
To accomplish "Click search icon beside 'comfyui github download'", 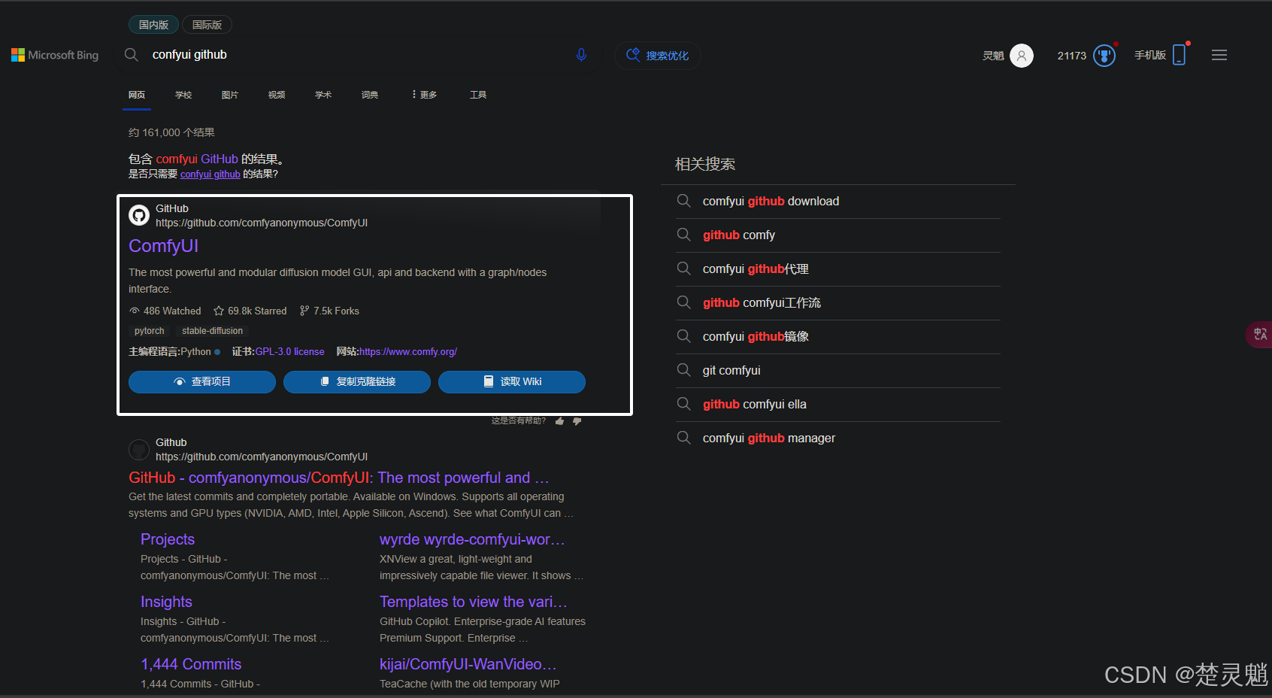I will pos(683,201).
